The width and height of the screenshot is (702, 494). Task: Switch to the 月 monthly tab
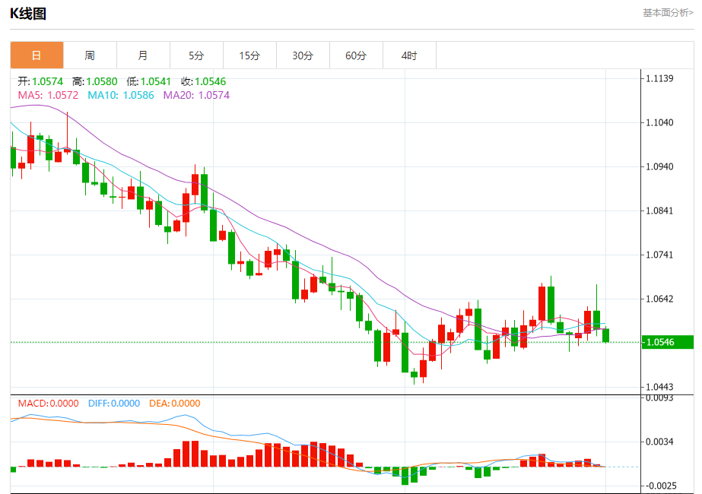[143, 55]
